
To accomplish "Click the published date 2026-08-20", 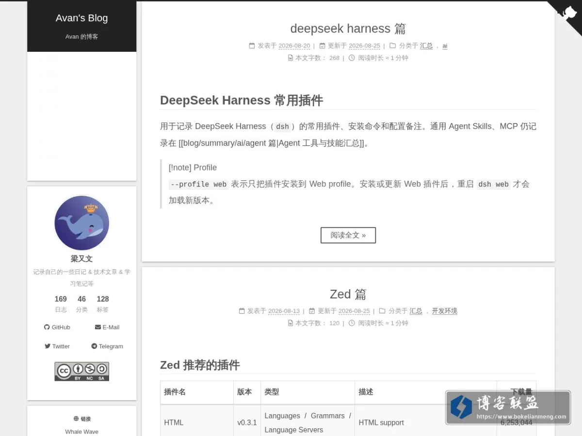I will [294, 46].
